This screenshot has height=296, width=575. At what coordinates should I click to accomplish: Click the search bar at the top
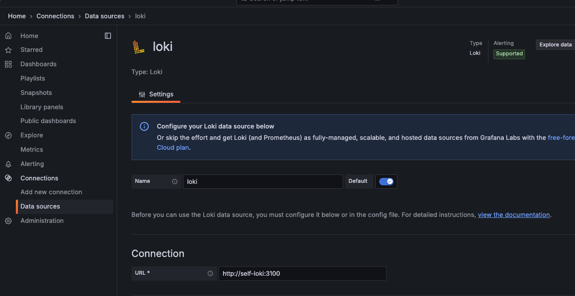point(317,1)
